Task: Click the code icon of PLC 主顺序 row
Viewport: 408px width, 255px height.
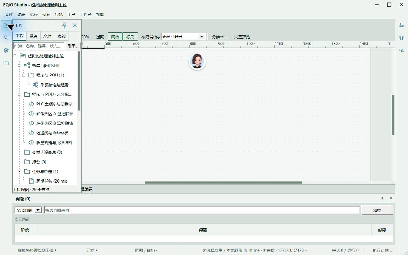Action: coord(31,104)
